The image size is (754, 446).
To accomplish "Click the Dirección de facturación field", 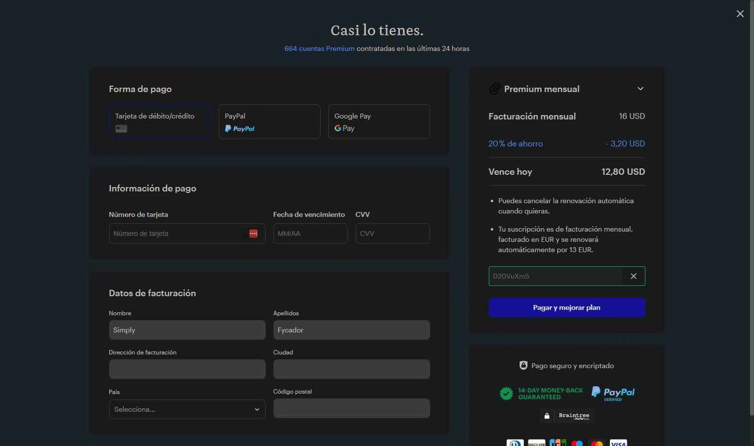I will point(187,369).
